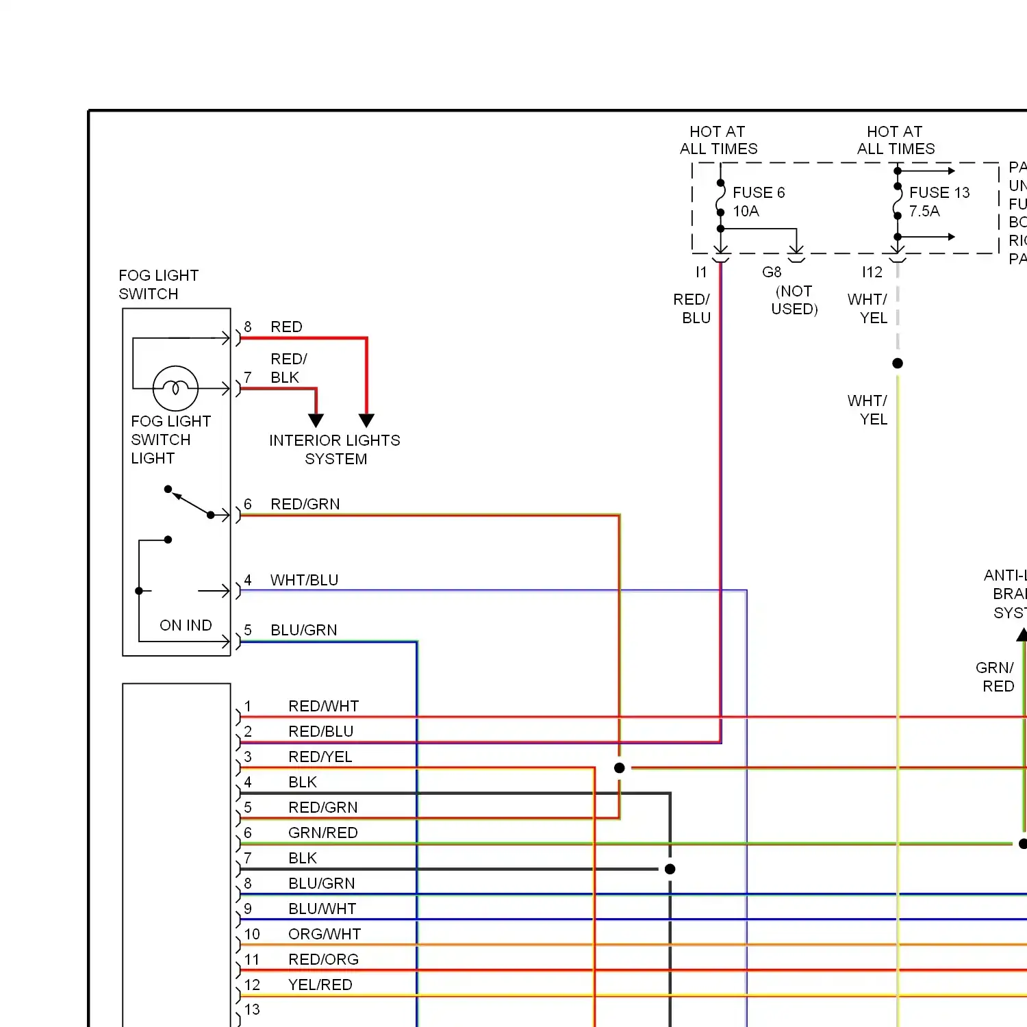Image resolution: width=1027 pixels, height=1027 pixels.
Task: Select HOT AT ALL TIMES above Fuse 6
Action: click(718, 140)
